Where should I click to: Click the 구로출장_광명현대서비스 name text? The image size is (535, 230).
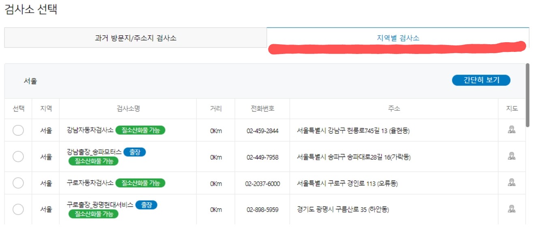point(100,205)
